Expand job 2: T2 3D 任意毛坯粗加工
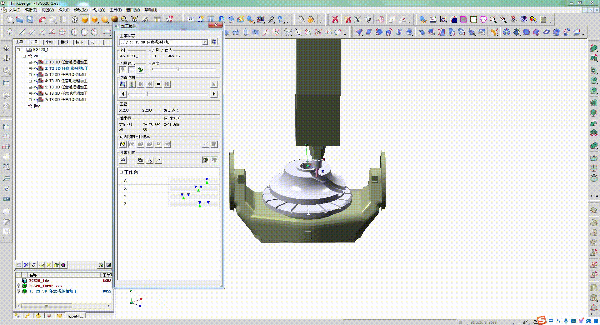This screenshot has width=600, height=325. (30, 68)
